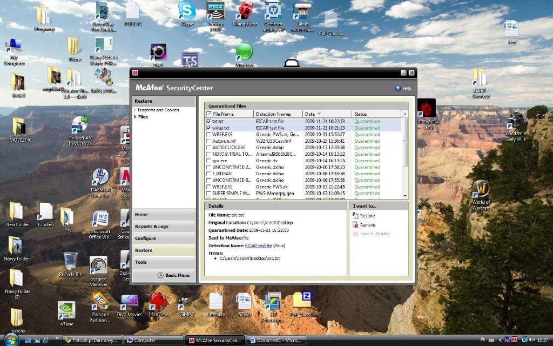This screenshot has height=346, width=553.
Task: Open the Recycle Bin on the desktop
Action: (x=71, y=264)
